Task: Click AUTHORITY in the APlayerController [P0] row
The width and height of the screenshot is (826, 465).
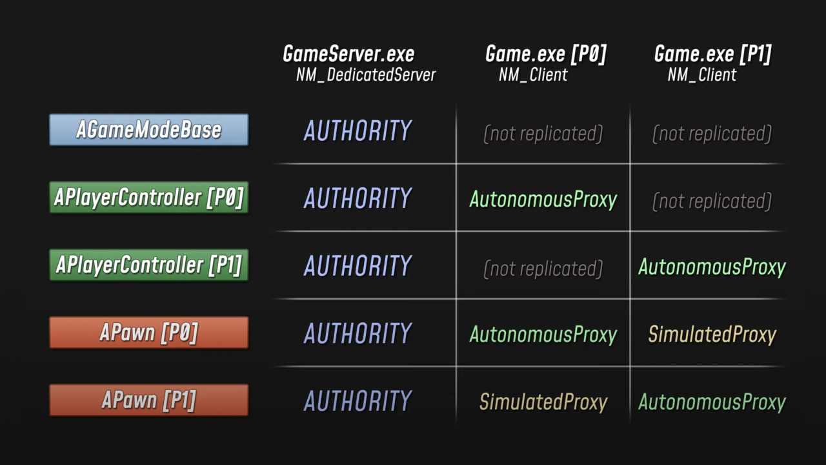Action: tap(358, 198)
